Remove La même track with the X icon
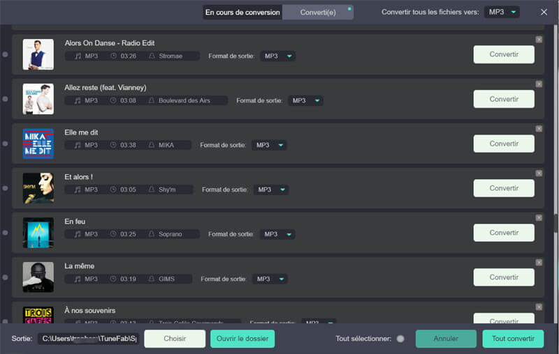 tap(539, 262)
